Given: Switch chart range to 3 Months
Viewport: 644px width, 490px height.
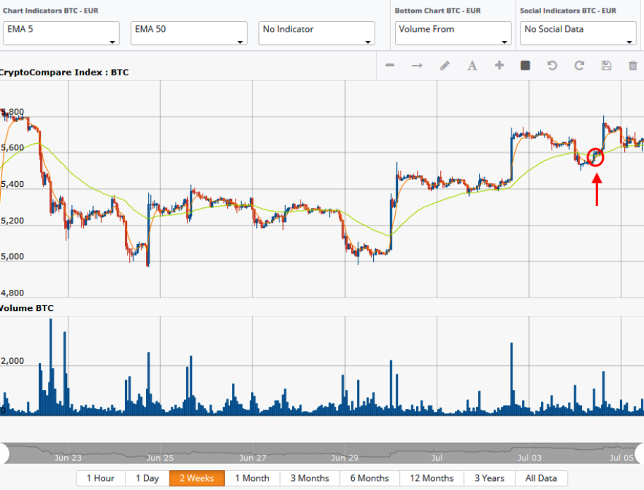Looking at the screenshot, I should tap(310, 478).
